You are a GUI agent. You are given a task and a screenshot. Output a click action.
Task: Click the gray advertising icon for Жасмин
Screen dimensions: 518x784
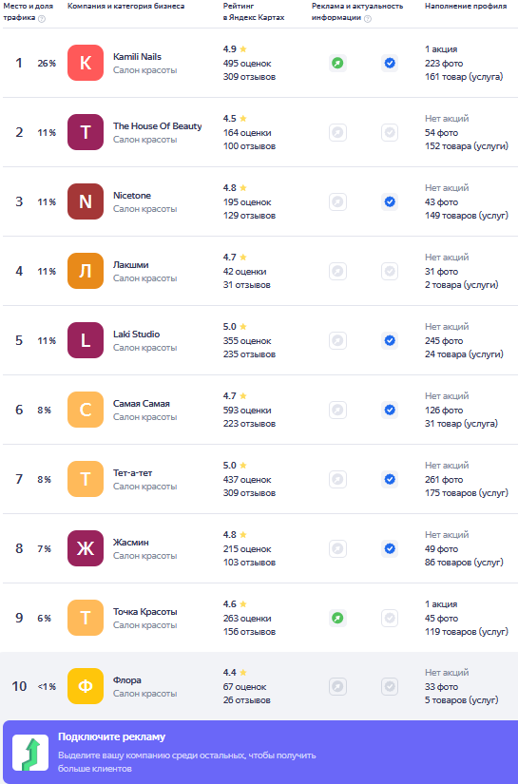click(338, 548)
